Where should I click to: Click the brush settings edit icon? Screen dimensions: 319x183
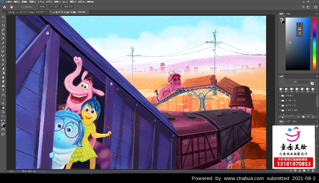pyautogui.click(x=312, y=83)
